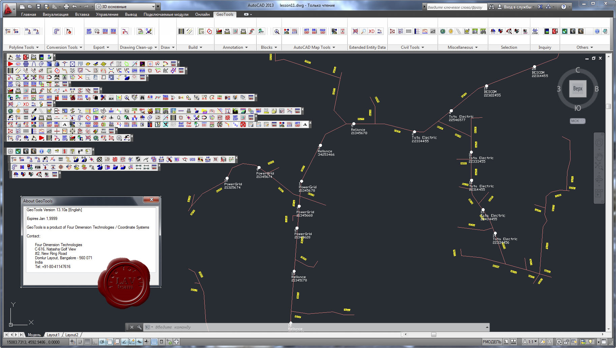Toggle grid display in status bar
The image size is (616, 348).
[87, 342]
